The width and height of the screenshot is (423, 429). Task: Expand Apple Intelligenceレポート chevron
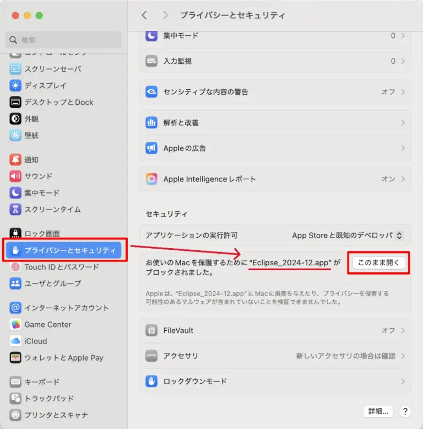[403, 179]
